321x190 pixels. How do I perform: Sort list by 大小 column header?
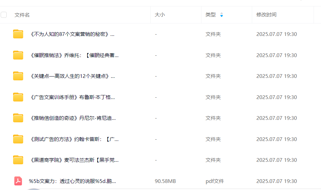[159, 15]
